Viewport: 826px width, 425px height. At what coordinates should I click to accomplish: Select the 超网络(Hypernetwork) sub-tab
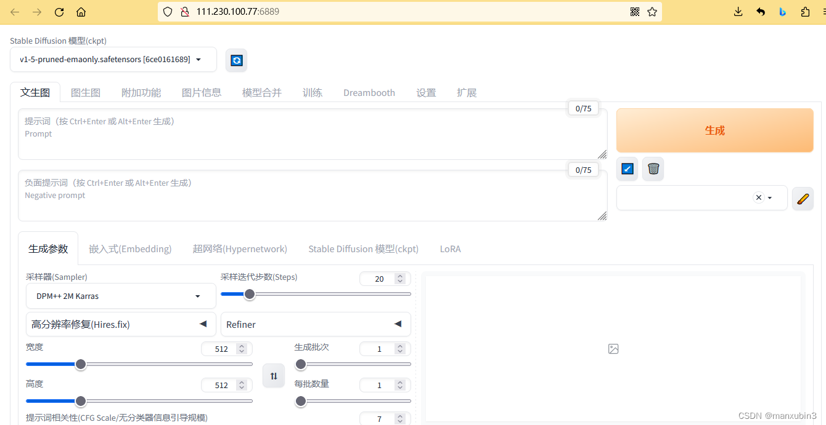[x=240, y=249]
